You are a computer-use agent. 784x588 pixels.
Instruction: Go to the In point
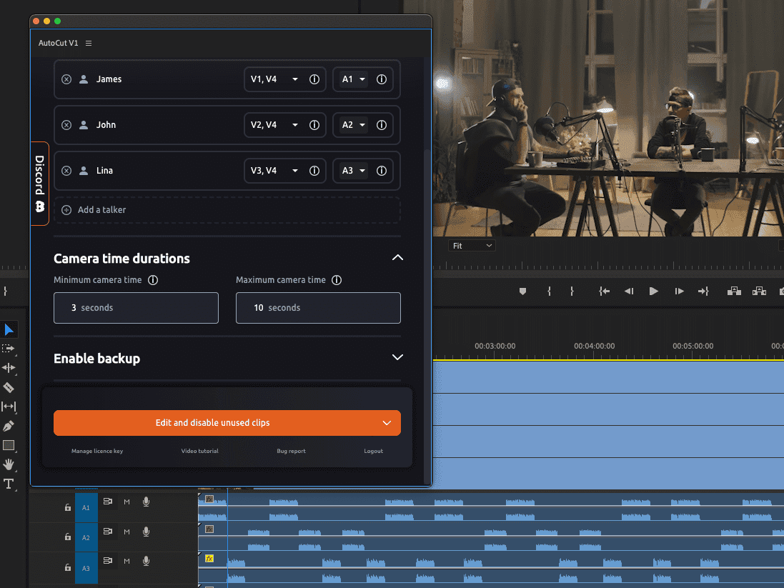click(604, 291)
